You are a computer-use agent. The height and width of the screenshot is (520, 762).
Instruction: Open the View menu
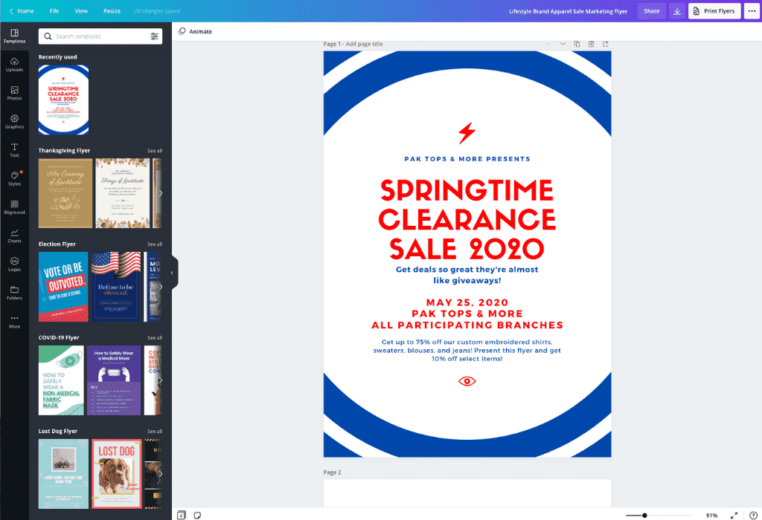[x=82, y=11]
